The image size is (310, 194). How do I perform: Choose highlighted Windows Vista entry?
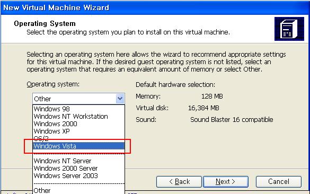tap(78, 146)
